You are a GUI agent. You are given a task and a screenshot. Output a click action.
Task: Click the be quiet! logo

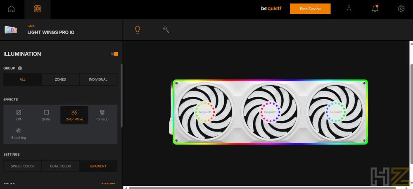point(272,8)
